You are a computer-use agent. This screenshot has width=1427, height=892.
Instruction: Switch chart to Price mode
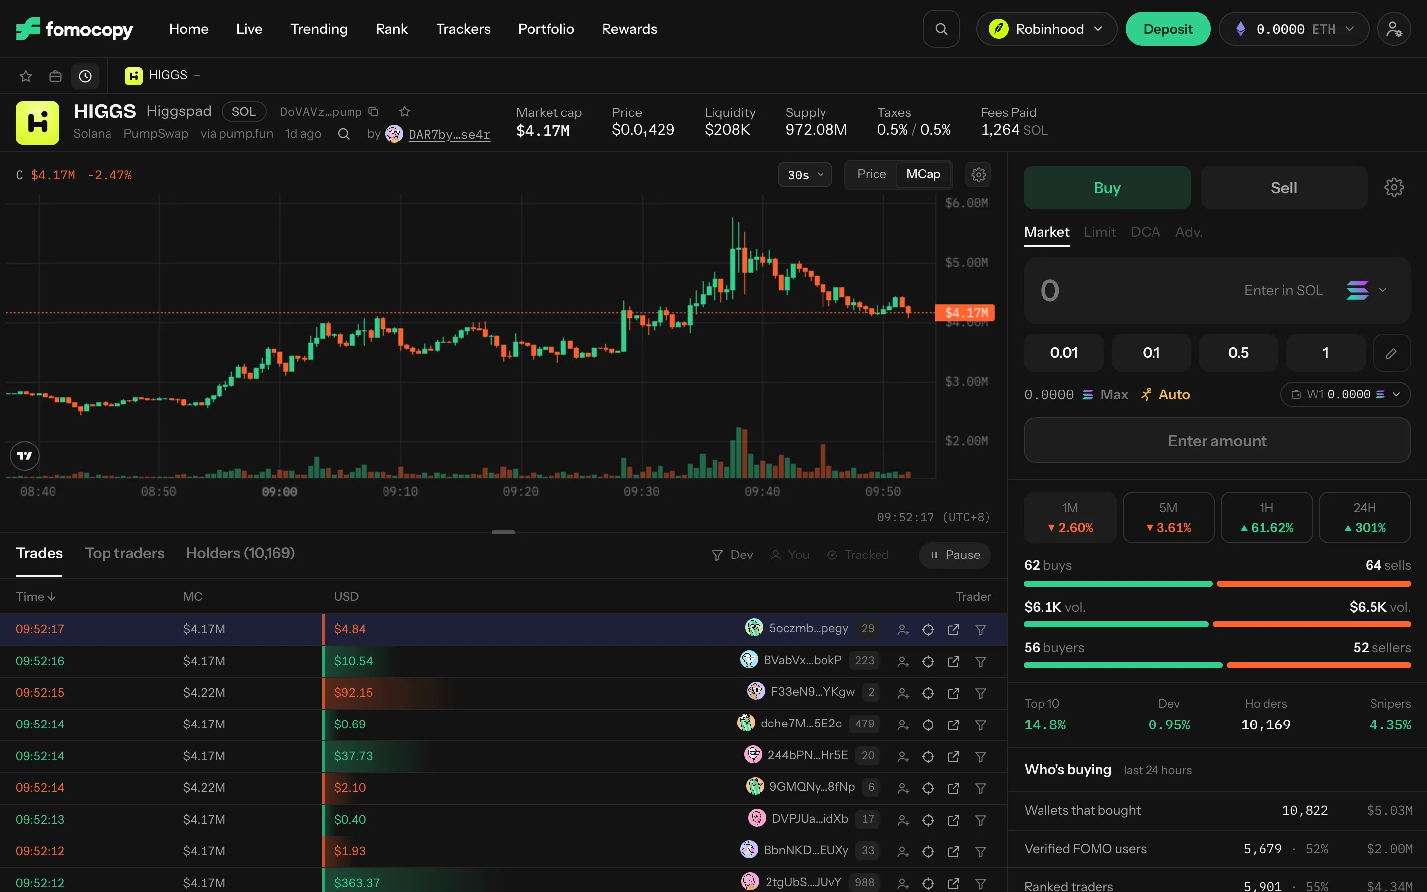tap(871, 174)
